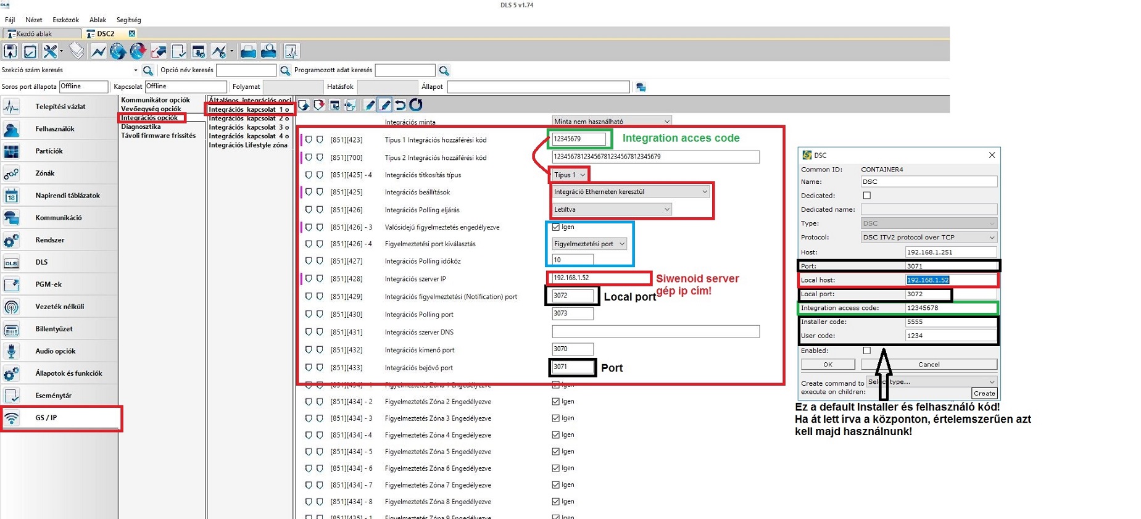
Task: Open the Integrációs Polling eljárás dropdown
Action: (x=611, y=210)
